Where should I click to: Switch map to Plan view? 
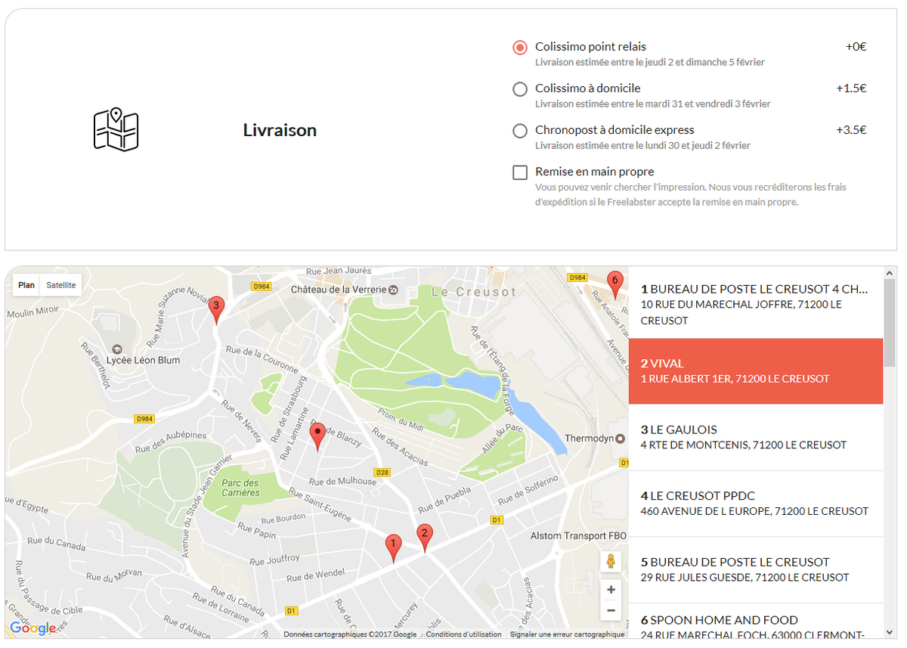26,285
